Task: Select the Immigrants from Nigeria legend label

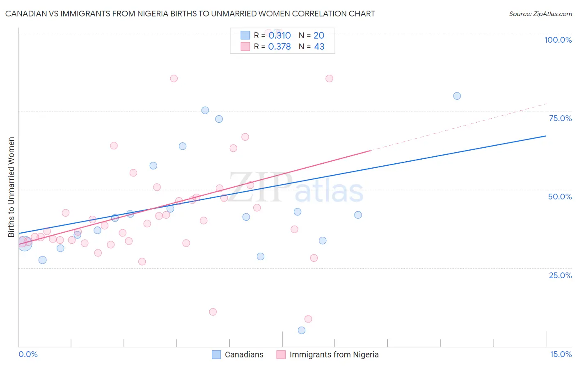Action: (334, 355)
